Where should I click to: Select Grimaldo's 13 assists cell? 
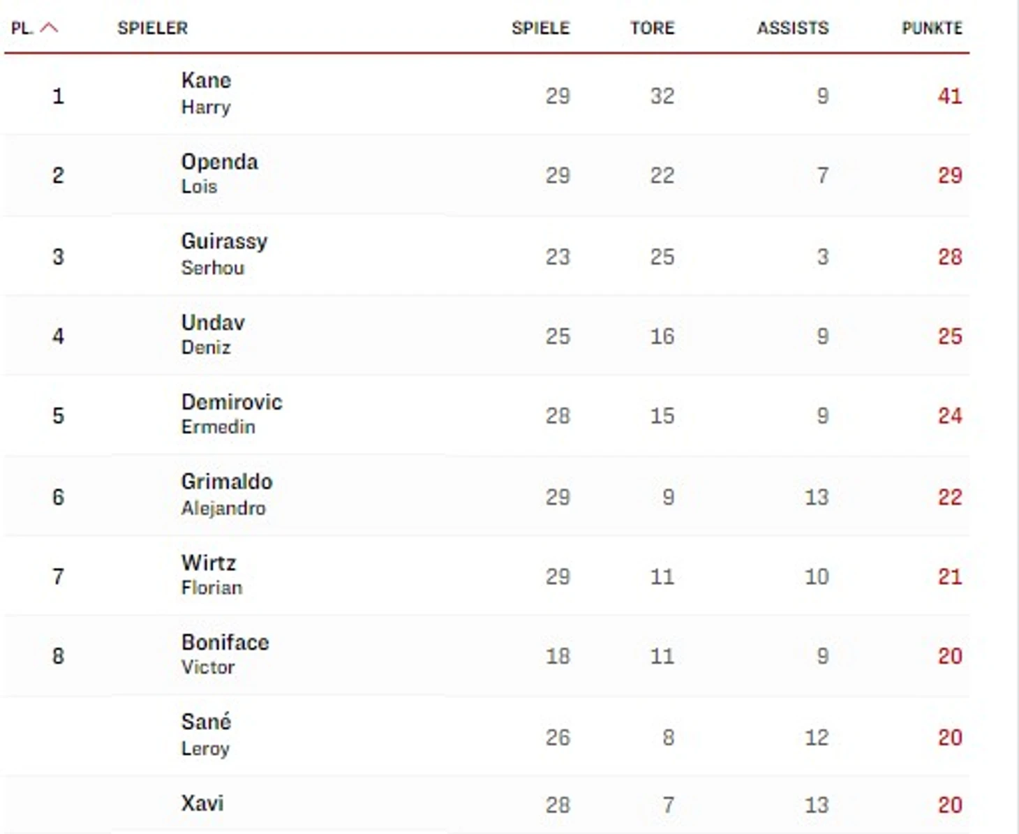816,497
